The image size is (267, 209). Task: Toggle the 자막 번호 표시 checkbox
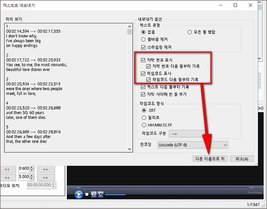pyautogui.click(x=143, y=60)
